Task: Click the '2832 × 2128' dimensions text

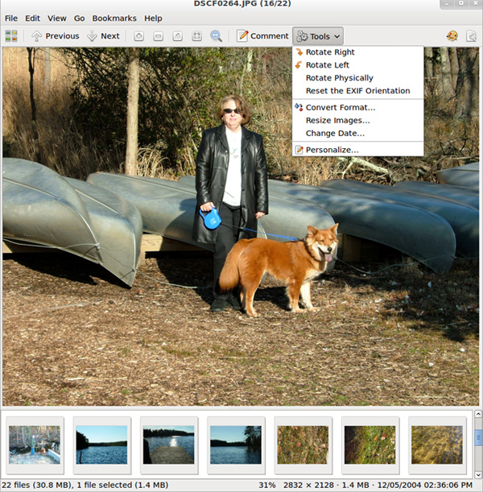Action: pos(308,485)
